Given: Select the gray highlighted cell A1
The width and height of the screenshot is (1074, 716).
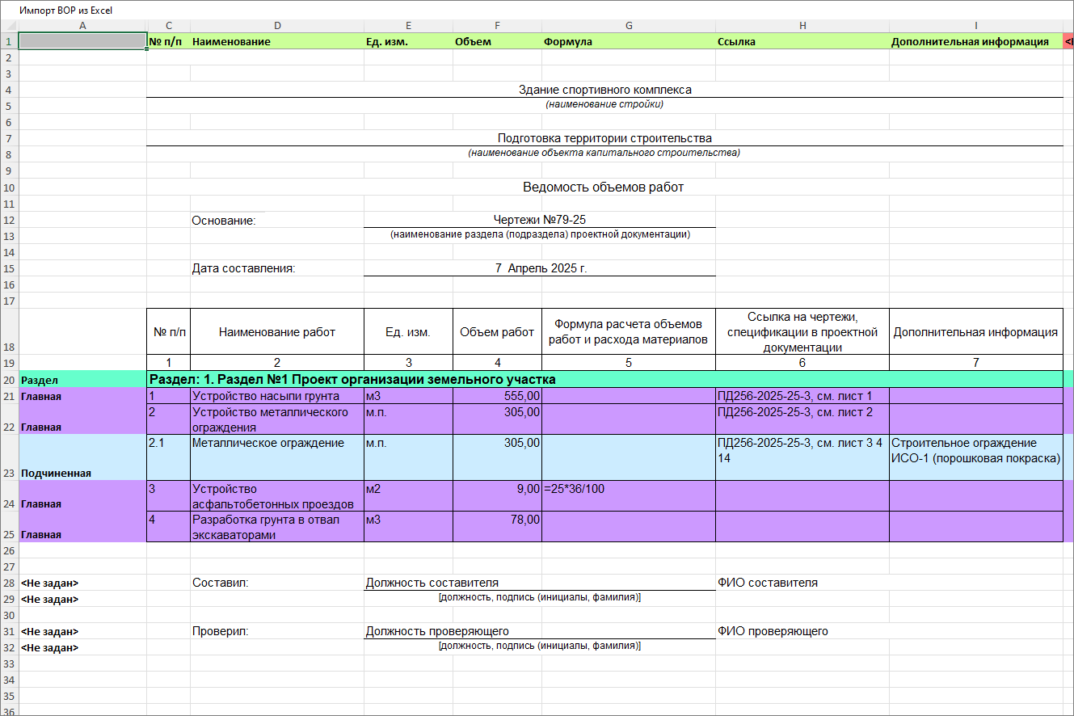Looking at the screenshot, I should (82, 41).
